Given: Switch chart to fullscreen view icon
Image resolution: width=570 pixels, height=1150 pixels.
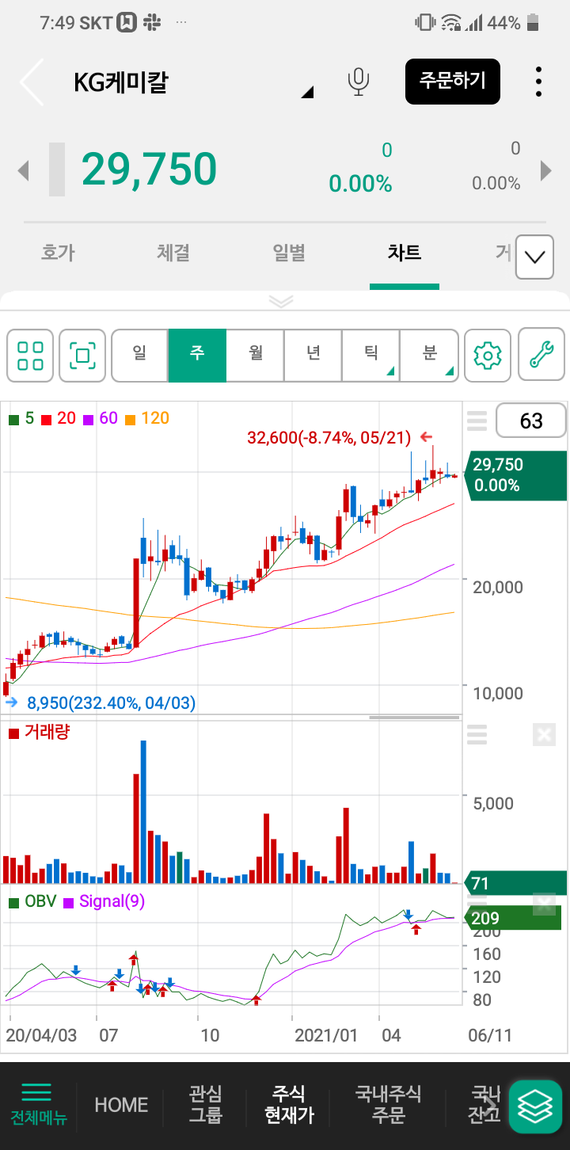Looking at the screenshot, I should coord(82,356).
